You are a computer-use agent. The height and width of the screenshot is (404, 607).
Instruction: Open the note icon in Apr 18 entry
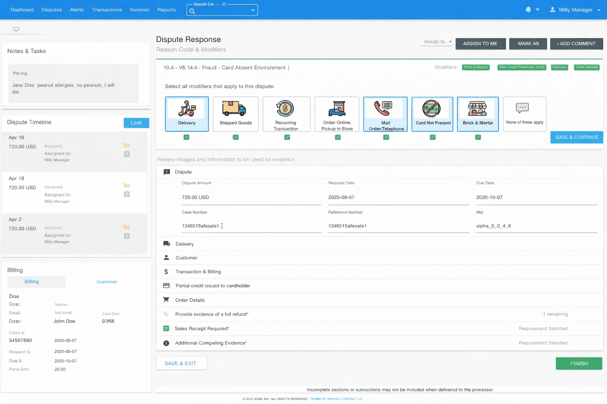[127, 194]
